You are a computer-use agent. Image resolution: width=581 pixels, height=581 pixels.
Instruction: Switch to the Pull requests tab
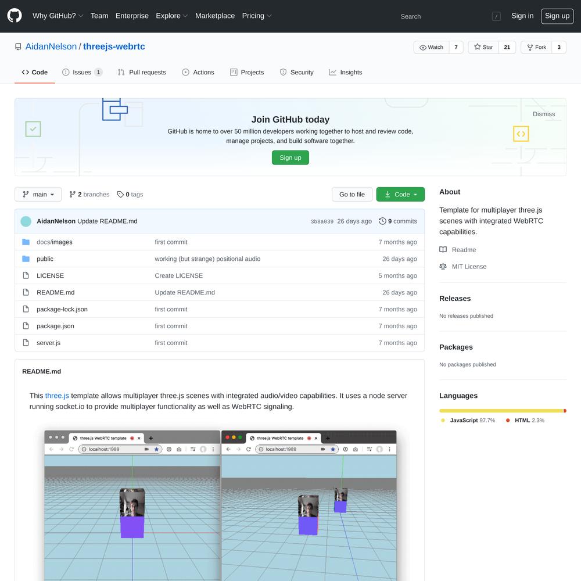point(142,72)
